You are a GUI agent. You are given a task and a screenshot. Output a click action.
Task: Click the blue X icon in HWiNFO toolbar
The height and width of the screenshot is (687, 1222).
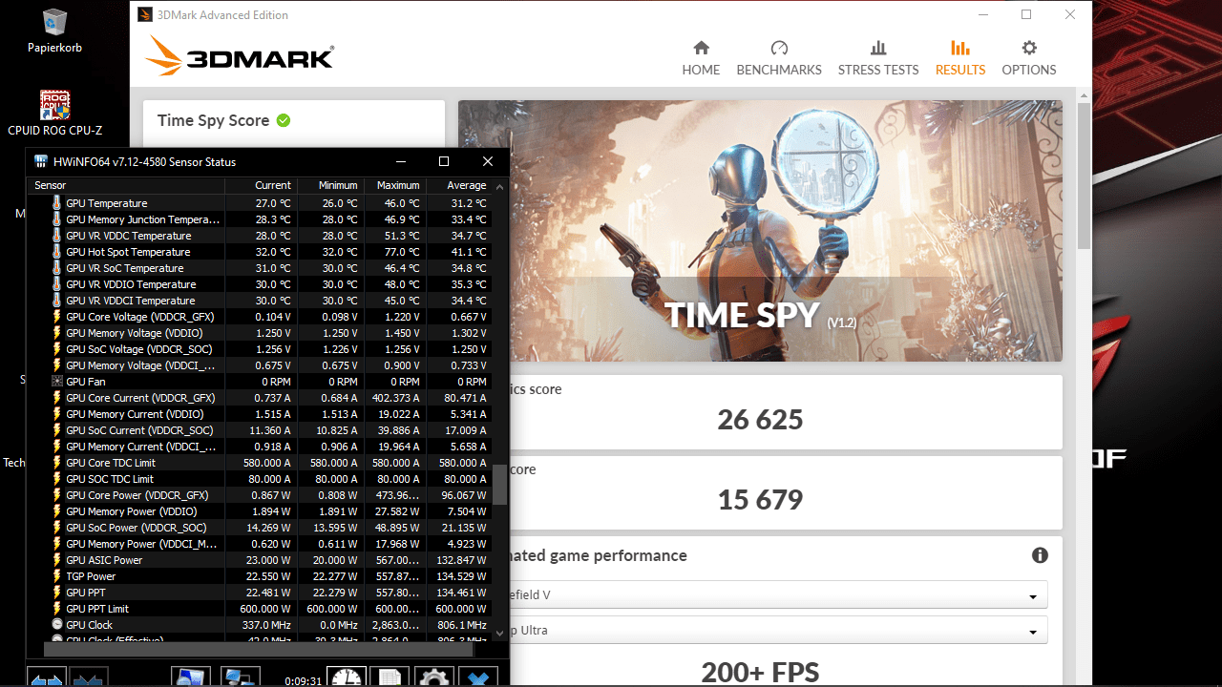(x=477, y=677)
